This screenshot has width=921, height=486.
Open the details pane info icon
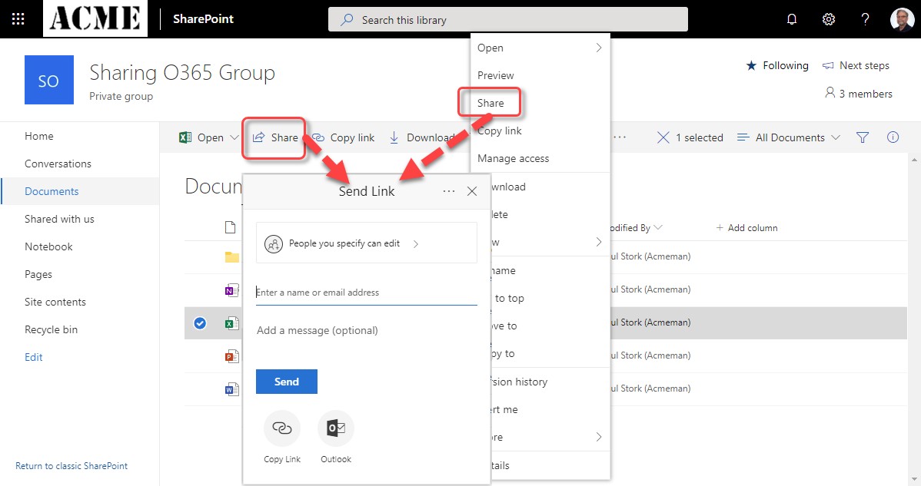tap(893, 137)
